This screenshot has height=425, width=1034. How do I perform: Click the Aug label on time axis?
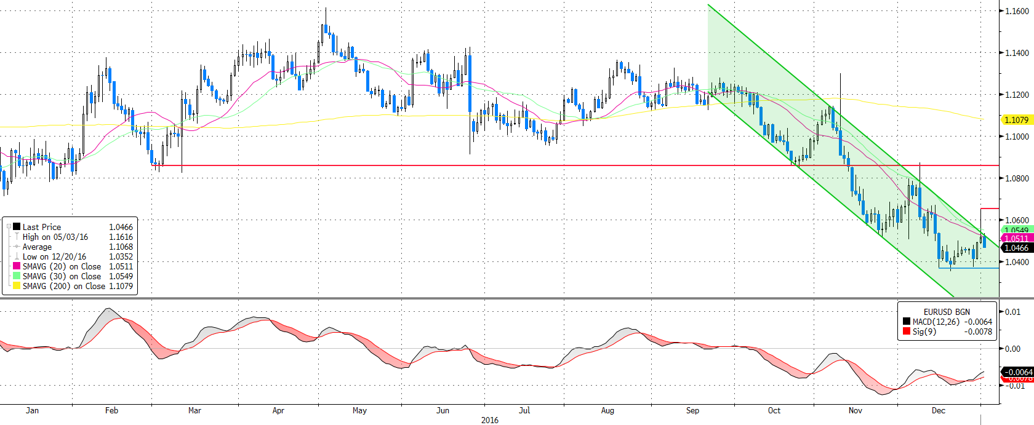pos(607,410)
